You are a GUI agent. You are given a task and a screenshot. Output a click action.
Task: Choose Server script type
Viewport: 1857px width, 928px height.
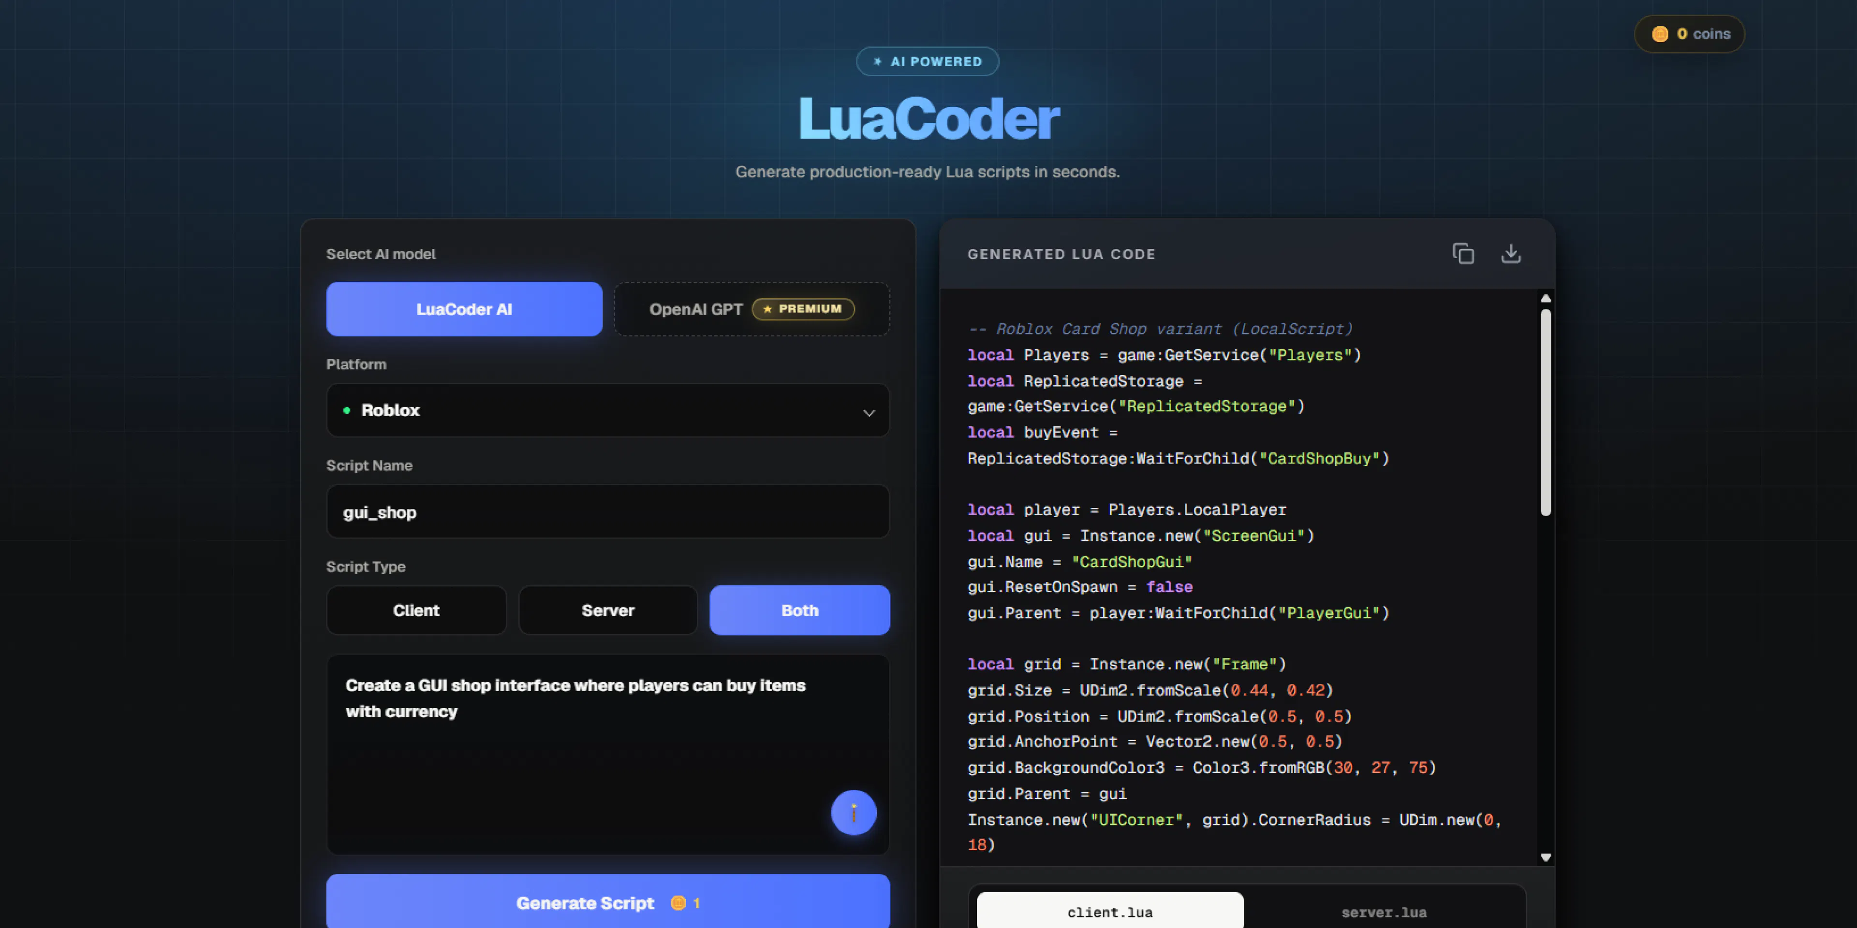click(608, 610)
